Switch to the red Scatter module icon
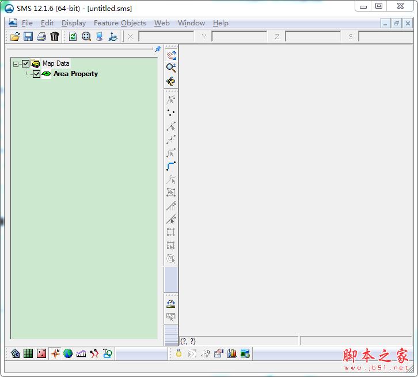This screenshot has height=377, width=418. [x=41, y=353]
